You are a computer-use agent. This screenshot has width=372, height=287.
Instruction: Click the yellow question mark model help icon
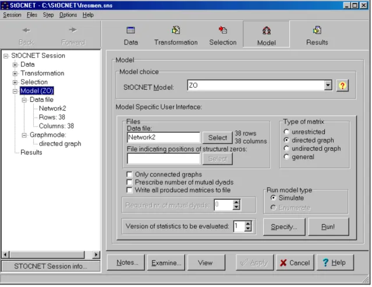[342, 86]
